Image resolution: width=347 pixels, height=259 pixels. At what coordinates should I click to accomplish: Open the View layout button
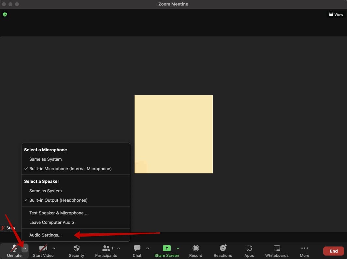click(336, 14)
